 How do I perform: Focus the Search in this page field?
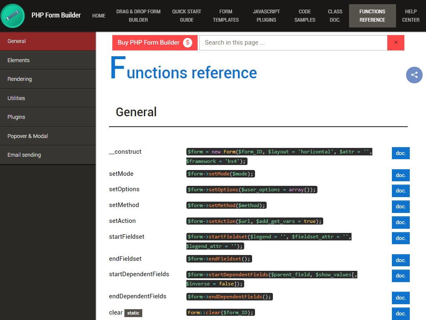pos(293,42)
